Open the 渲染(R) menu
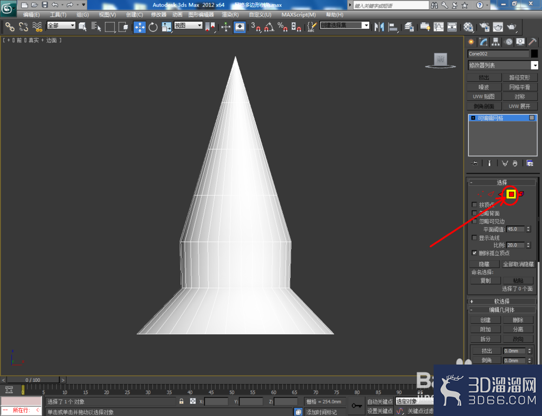The height and width of the screenshot is (416, 542). tap(230, 15)
